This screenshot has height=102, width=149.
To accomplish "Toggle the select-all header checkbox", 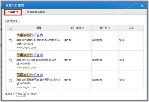I will 10,28.
